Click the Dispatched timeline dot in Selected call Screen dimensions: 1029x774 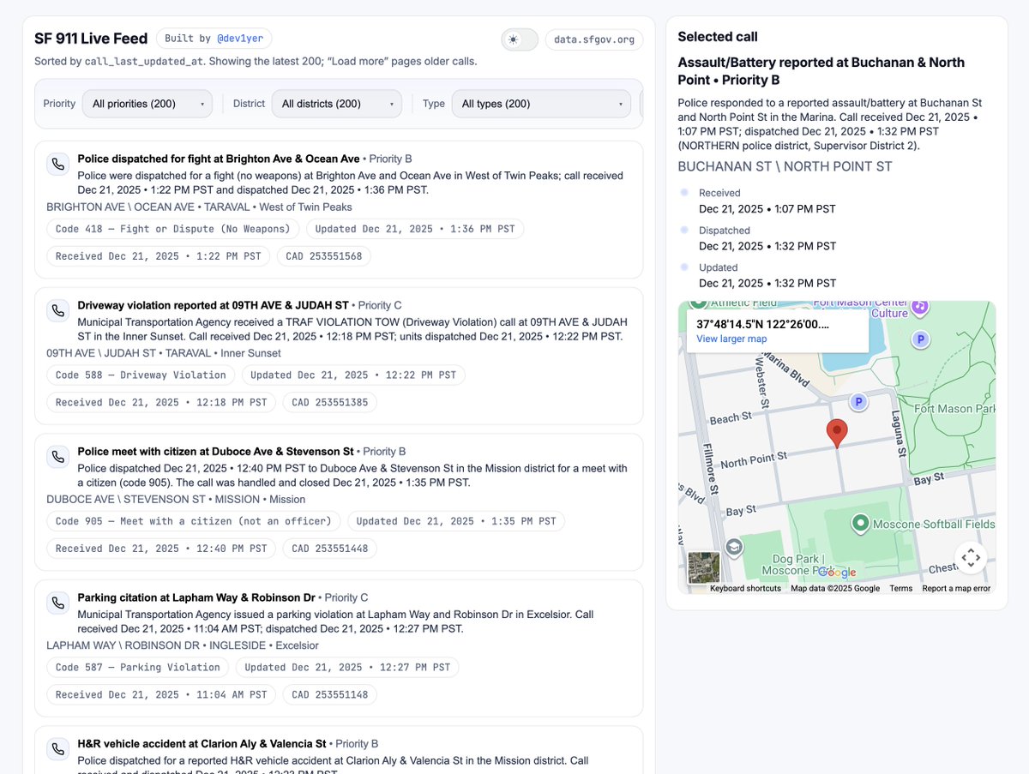coord(683,230)
